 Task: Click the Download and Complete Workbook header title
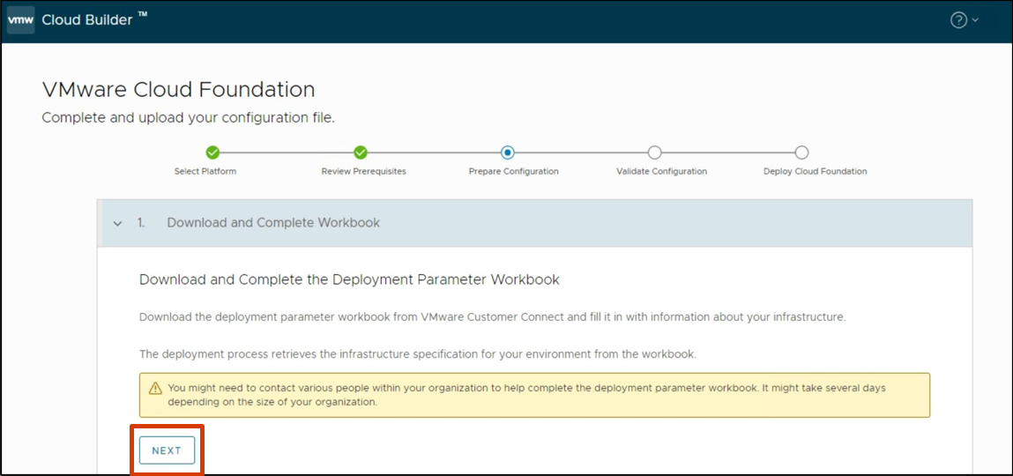[x=273, y=223]
